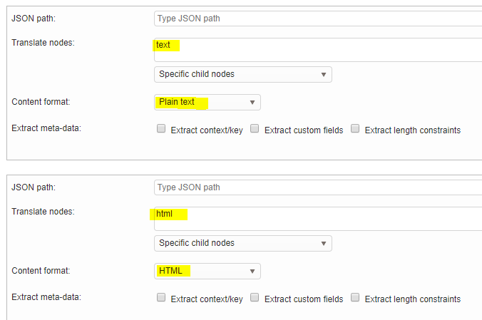
Task: Open Specific child nodes dropdown under text node
Action: tap(242, 74)
